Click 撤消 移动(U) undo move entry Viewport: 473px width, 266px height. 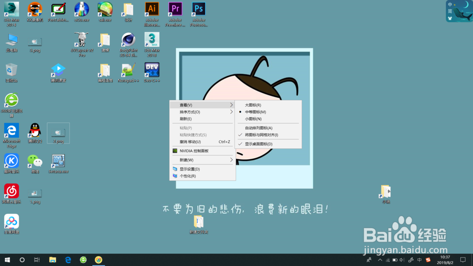pyautogui.click(x=202, y=142)
